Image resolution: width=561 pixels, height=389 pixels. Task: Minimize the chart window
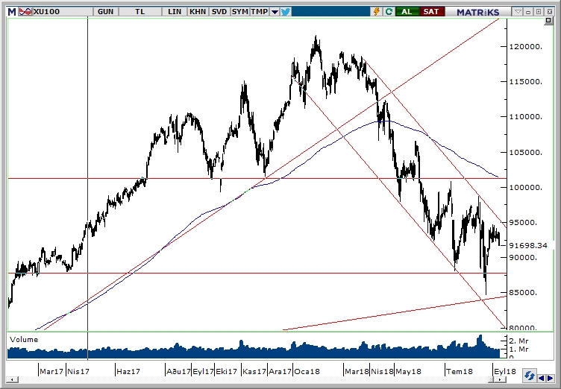(528, 12)
